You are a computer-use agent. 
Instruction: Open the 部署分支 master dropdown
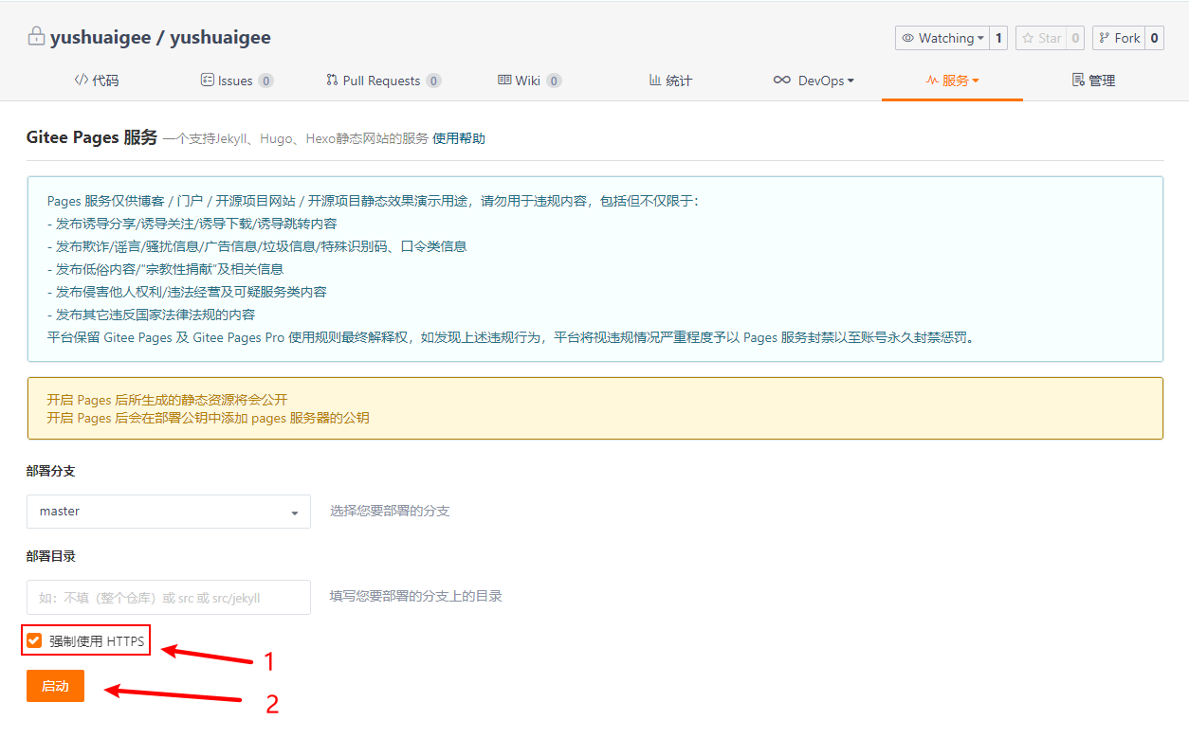pyautogui.click(x=169, y=512)
